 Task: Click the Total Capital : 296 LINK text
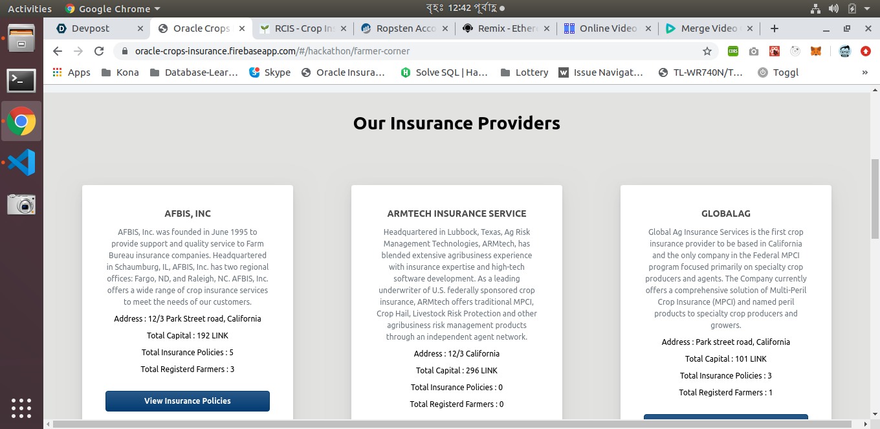point(457,371)
